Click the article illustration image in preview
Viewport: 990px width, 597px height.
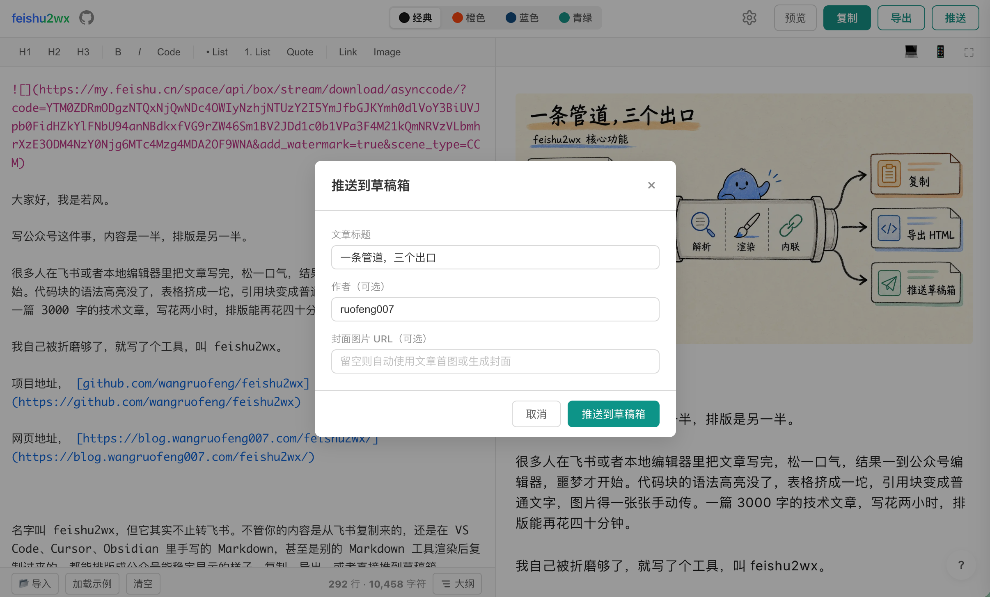(x=744, y=219)
